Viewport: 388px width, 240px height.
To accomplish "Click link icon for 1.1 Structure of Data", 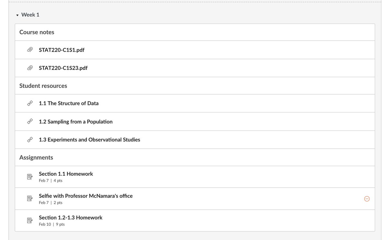I will click(x=30, y=103).
